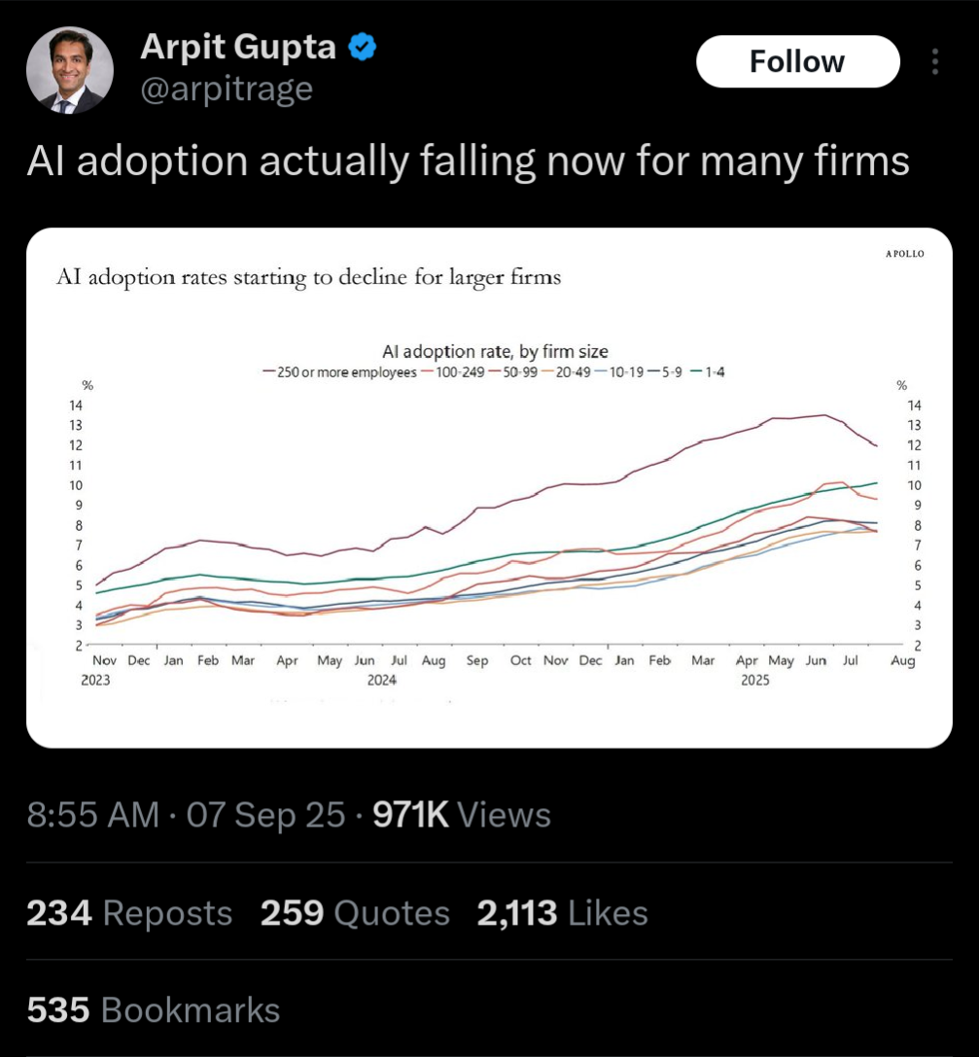The height and width of the screenshot is (1057, 979).
Task: Open the Arpit Gupta display name
Action: pyautogui.click(x=240, y=46)
